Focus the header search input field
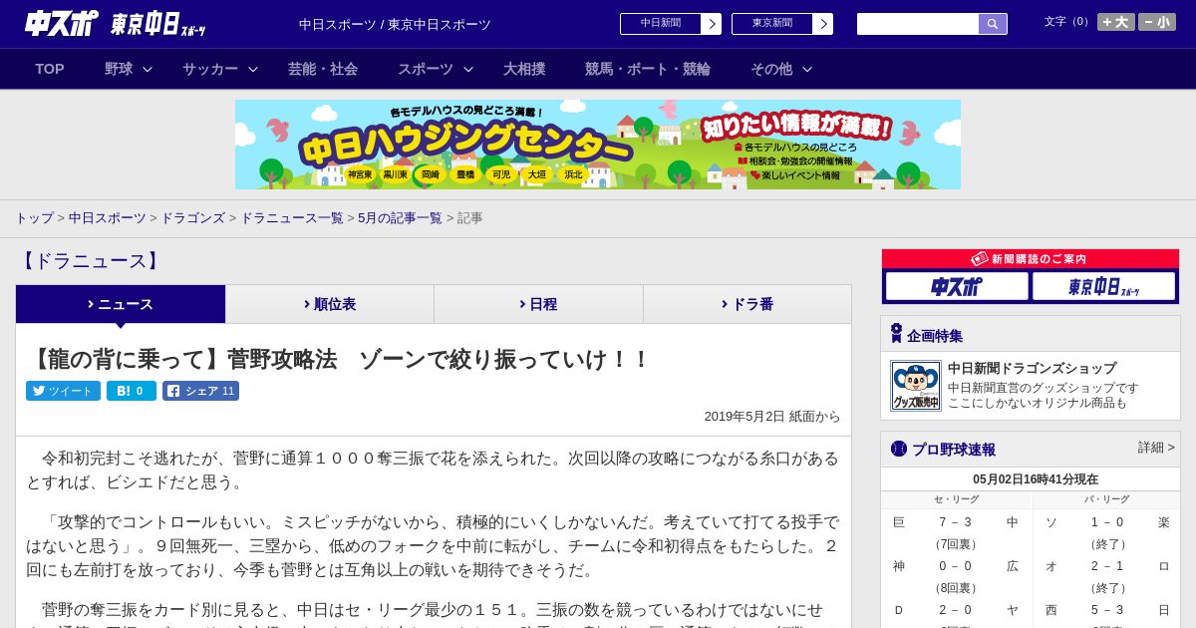 pyautogui.click(x=918, y=24)
